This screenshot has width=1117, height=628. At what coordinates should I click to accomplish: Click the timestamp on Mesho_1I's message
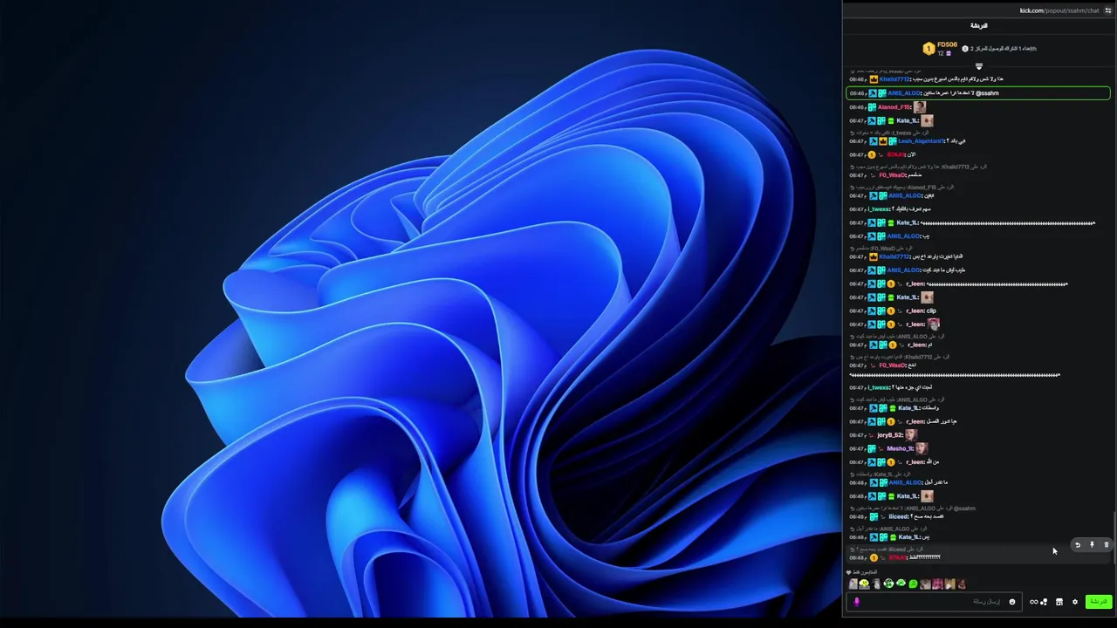coord(858,448)
